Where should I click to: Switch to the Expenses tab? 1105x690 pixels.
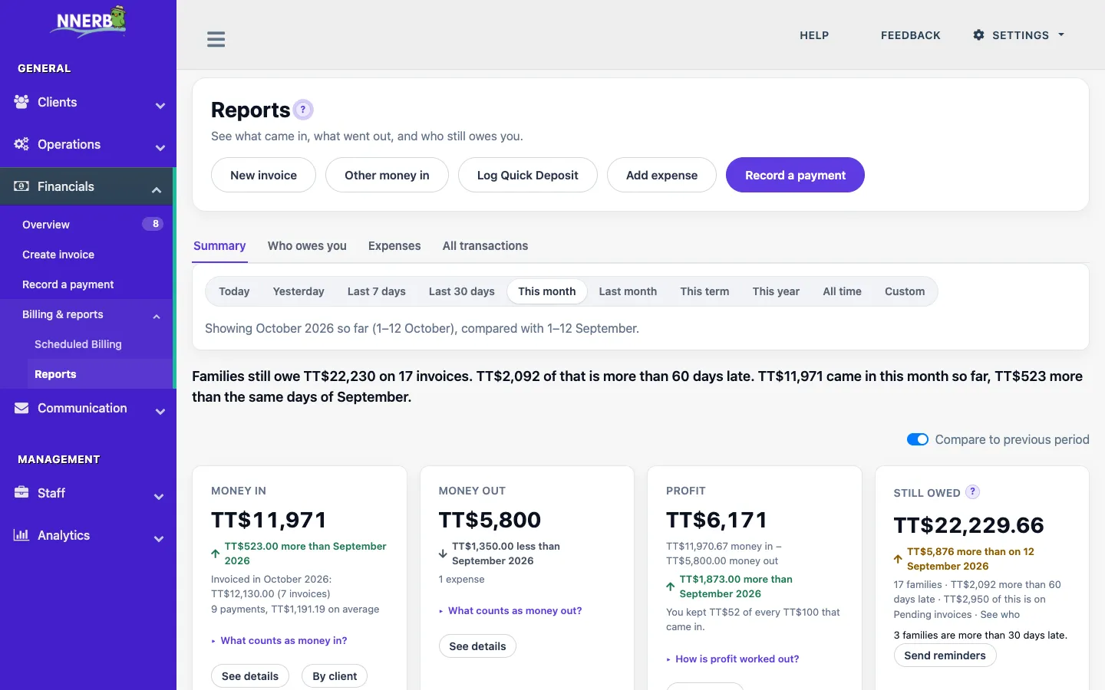coord(394,246)
